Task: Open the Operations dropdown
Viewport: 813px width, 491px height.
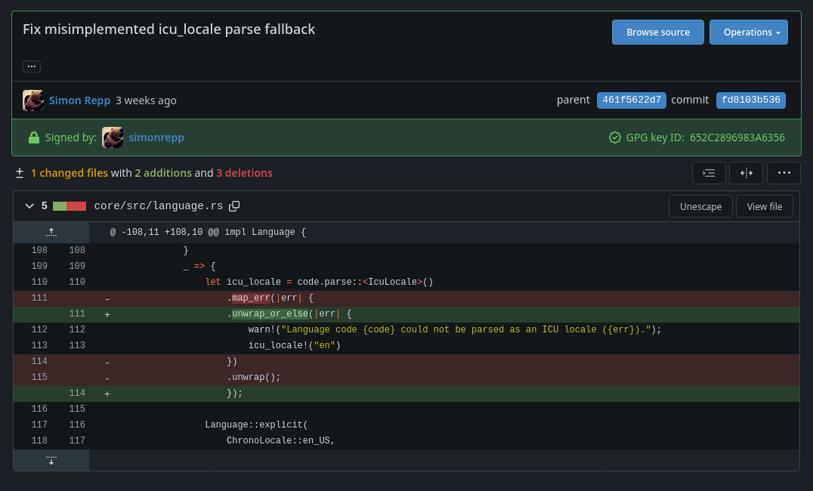Action: [749, 32]
